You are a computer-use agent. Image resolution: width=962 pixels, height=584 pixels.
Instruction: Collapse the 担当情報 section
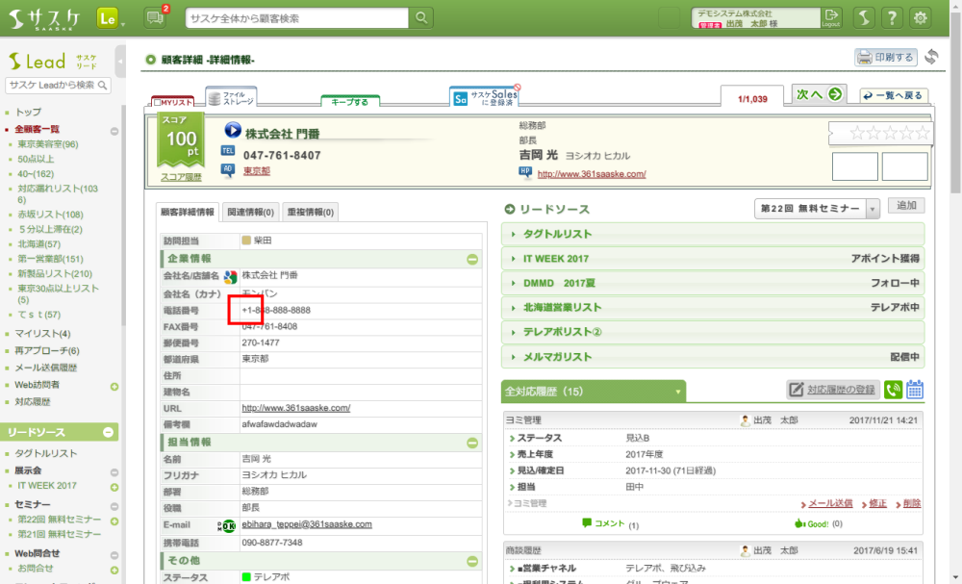tap(471, 443)
